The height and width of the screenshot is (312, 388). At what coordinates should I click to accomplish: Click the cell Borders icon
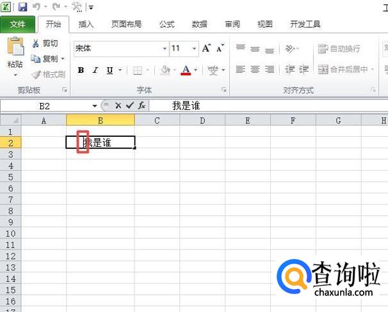(x=138, y=70)
